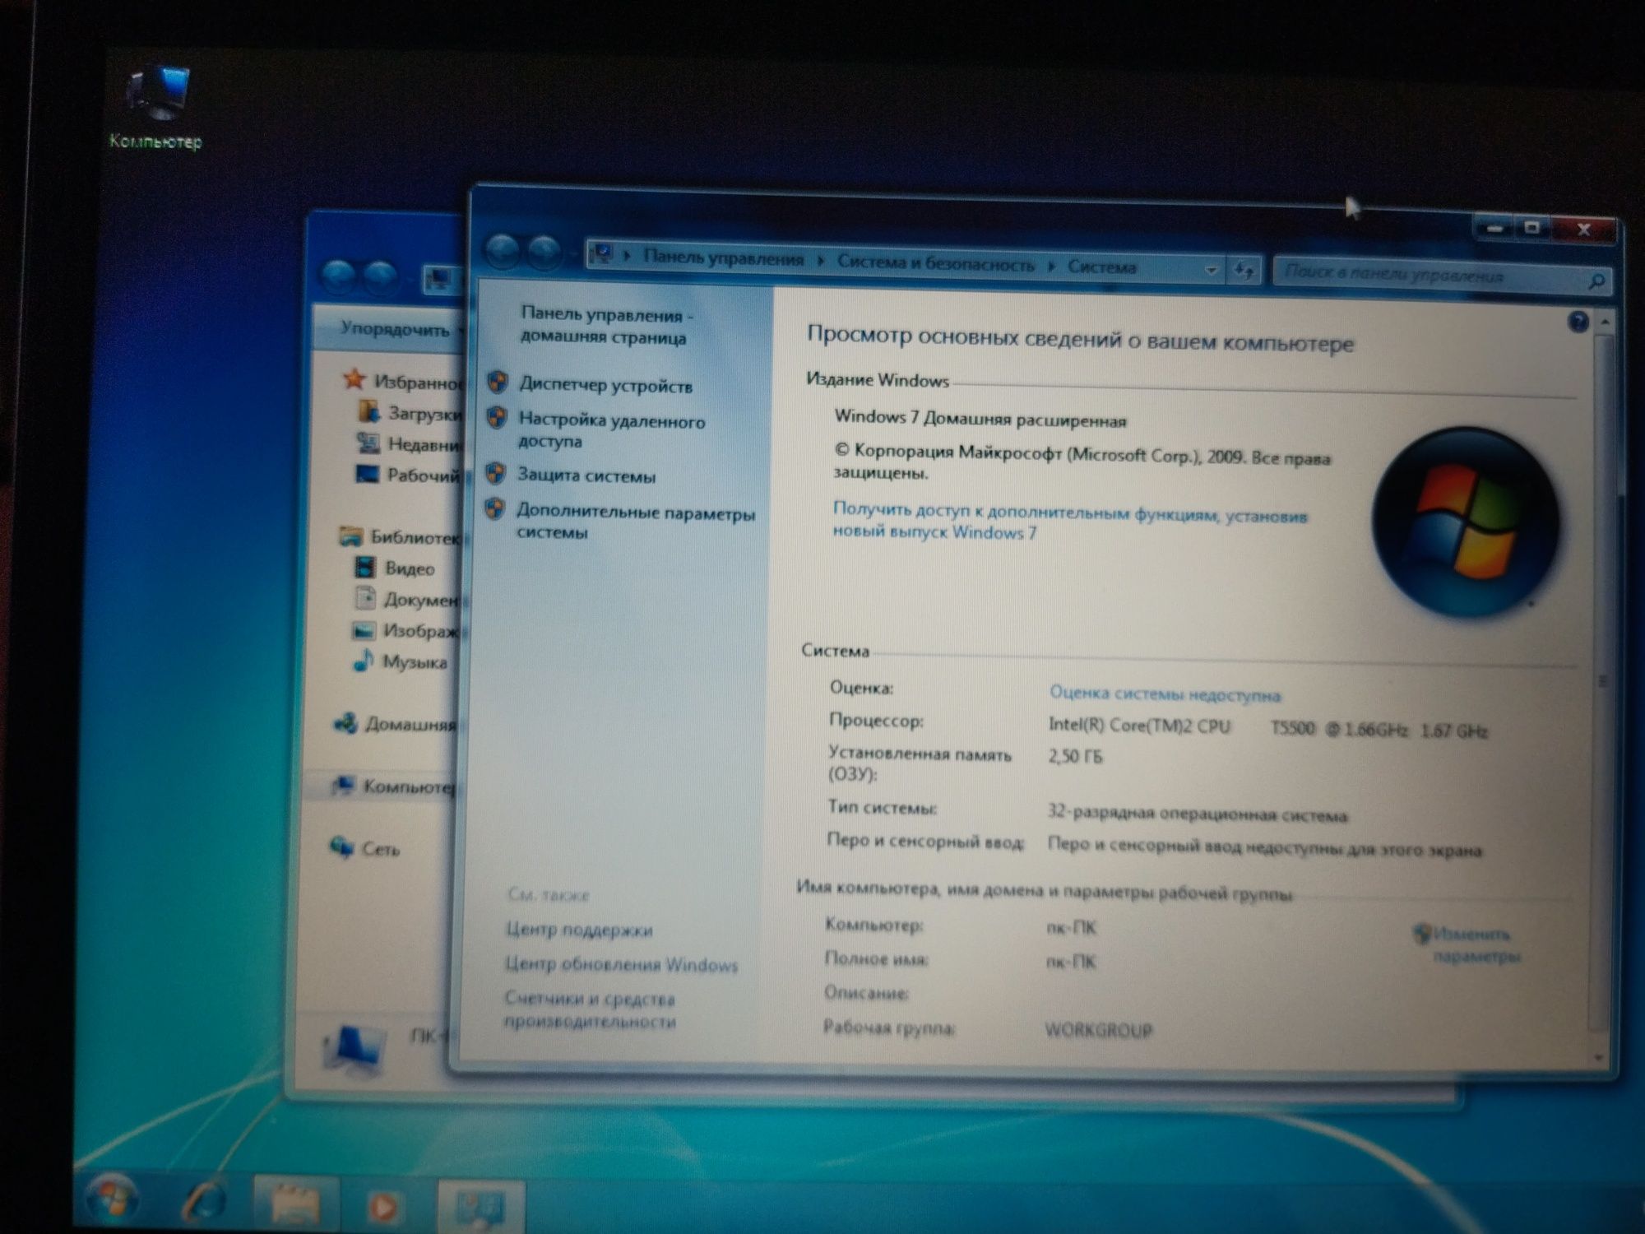Click the refresh button in address bar
This screenshot has height=1234, width=1645.
coord(1244,271)
